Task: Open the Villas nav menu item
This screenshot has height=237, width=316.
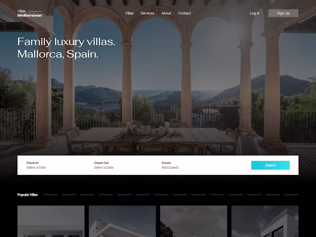Action: point(129,13)
